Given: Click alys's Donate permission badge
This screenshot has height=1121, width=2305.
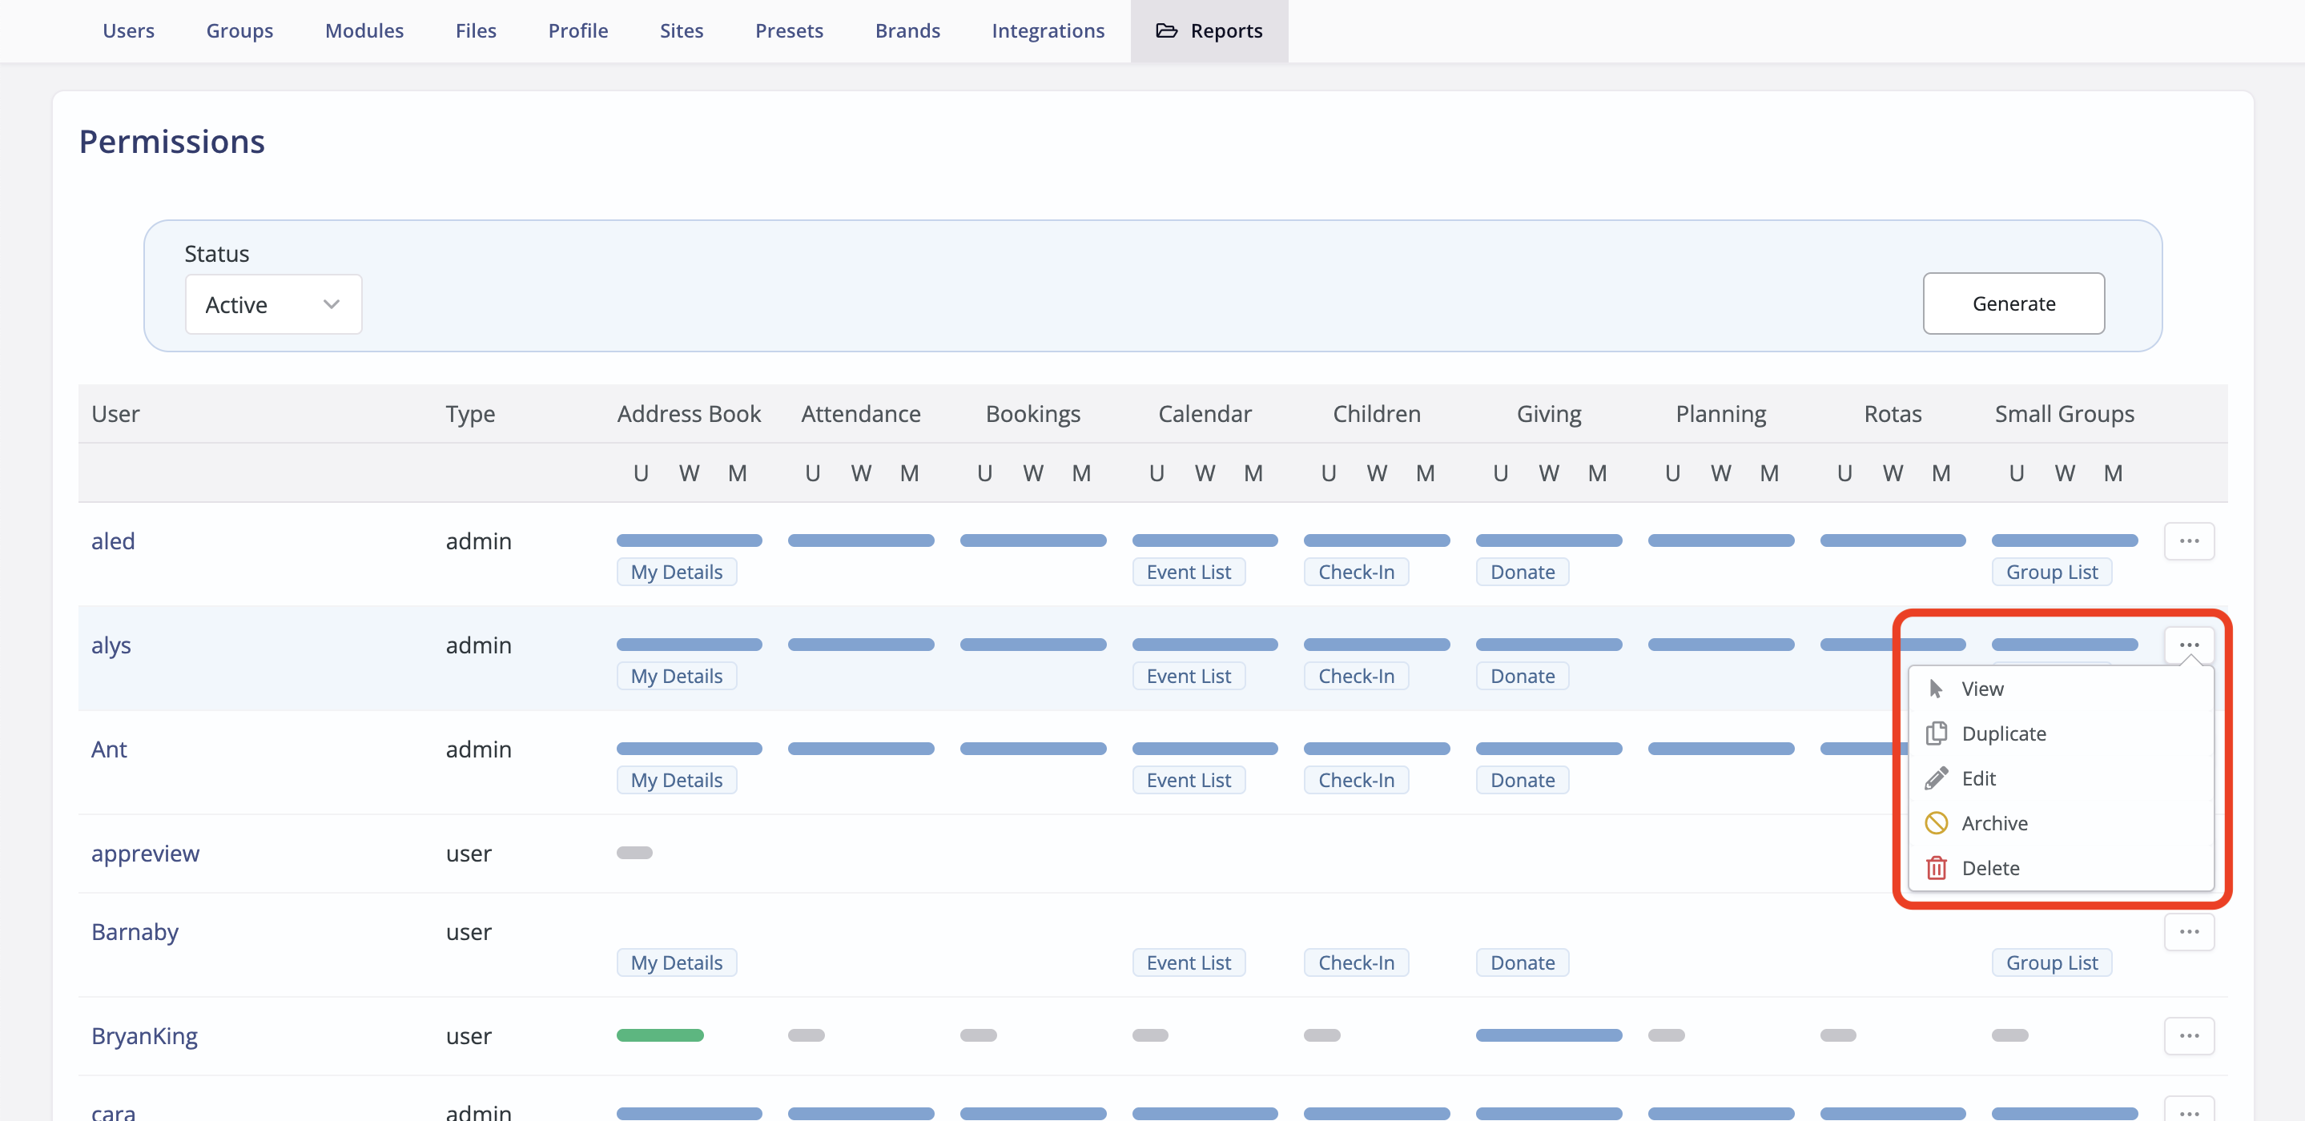Looking at the screenshot, I should tap(1522, 676).
